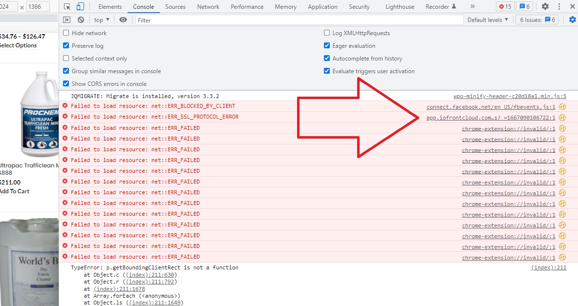Click the inspect element picker icon

pos(67,7)
